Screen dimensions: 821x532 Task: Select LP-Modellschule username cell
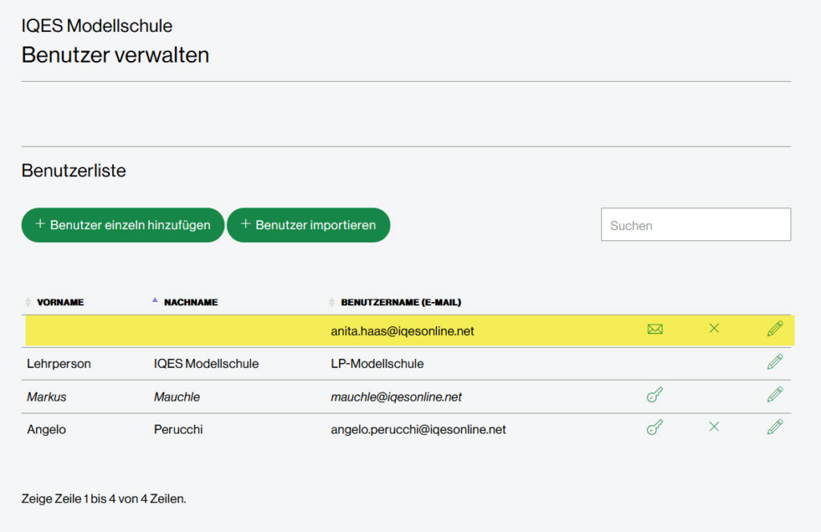click(377, 364)
